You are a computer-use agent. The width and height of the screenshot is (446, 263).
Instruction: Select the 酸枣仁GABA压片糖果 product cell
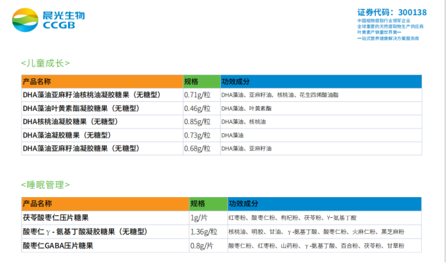[x=105, y=246]
